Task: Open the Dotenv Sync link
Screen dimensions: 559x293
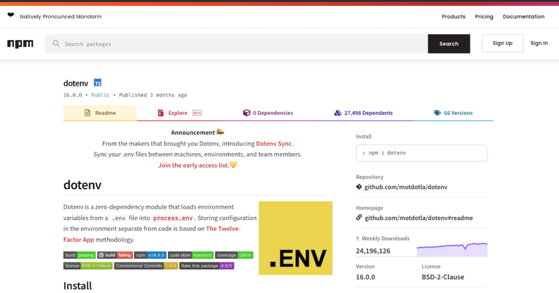Action: pyautogui.click(x=274, y=143)
